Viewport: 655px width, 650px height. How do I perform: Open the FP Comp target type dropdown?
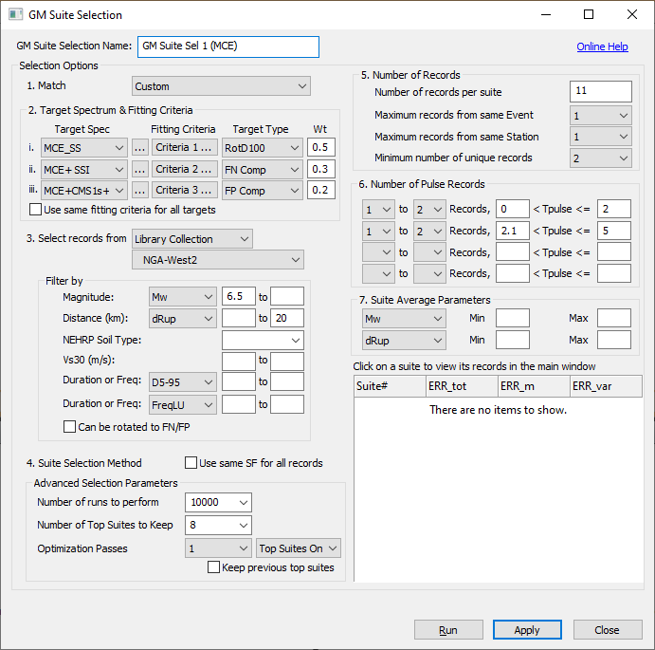point(263,191)
